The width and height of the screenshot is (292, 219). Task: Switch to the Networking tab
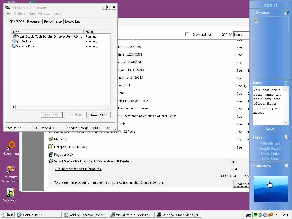(x=73, y=21)
